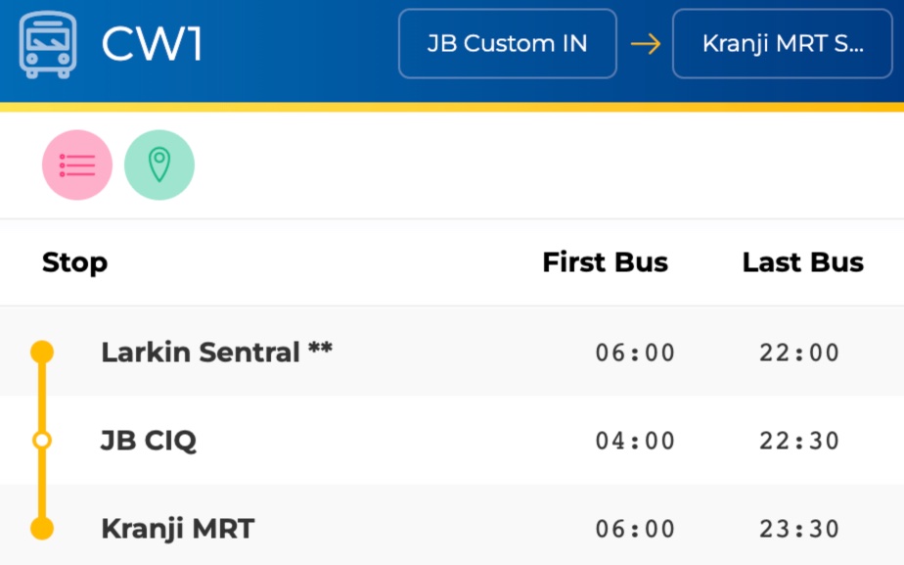Image resolution: width=904 pixels, height=565 pixels.
Task: Click the Kranji MRT route end marker
Action: (42, 529)
